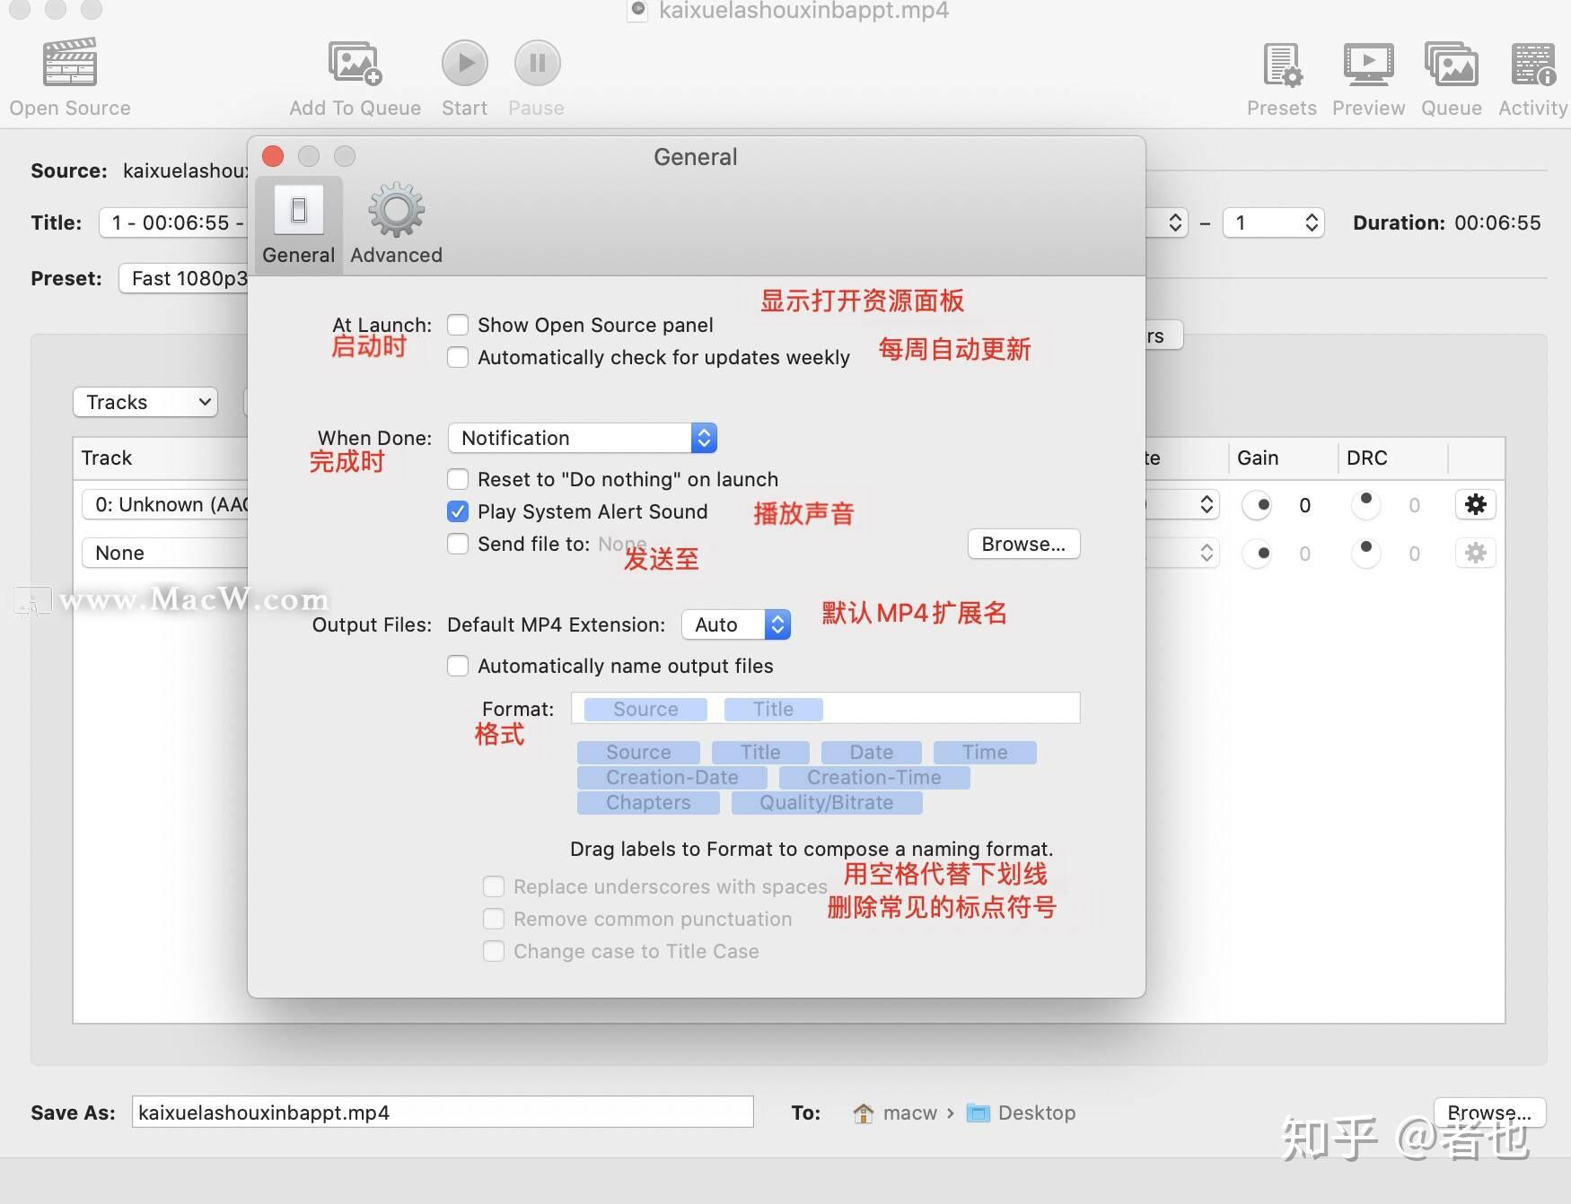Click the Open Source clapperboard icon
Image resolution: width=1571 pixels, height=1204 pixels.
70,63
